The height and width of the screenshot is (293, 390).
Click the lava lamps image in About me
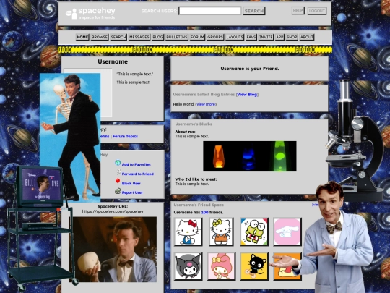pos(250,156)
